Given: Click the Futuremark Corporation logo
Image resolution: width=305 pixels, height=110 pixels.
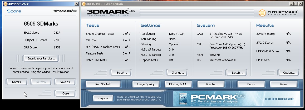Looking at the screenshot, I should click(x=278, y=13).
